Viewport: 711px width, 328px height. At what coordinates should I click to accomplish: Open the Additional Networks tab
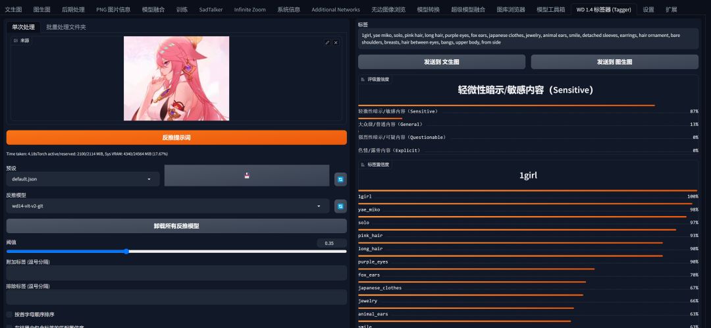pos(336,9)
